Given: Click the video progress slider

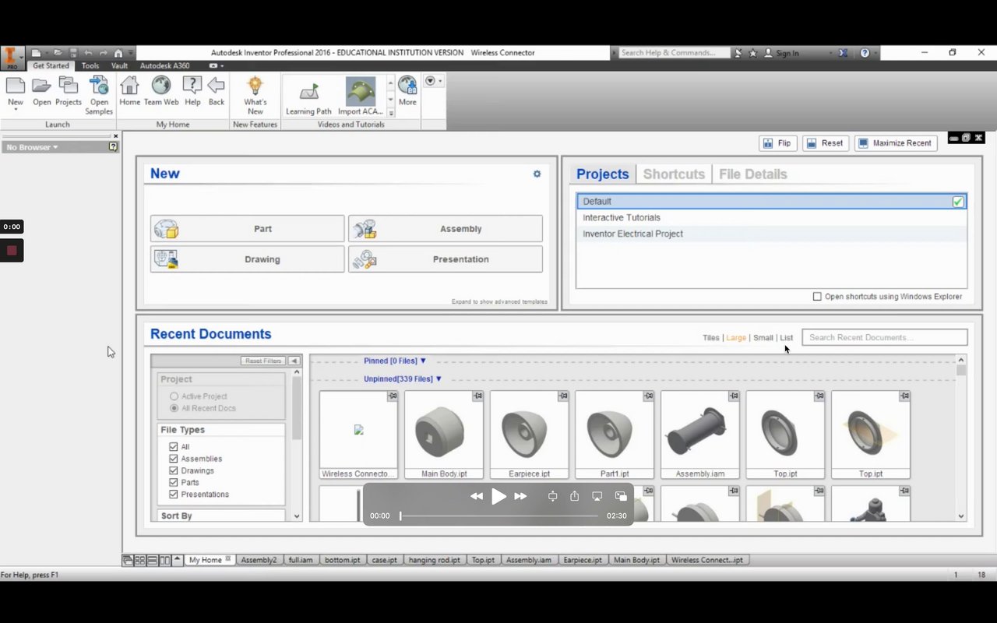Looking at the screenshot, I should click(498, 516).
